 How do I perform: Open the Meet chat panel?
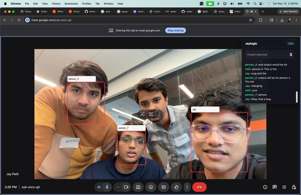[x=274, y=187]
